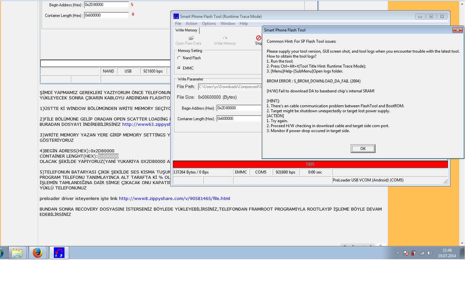Viewport: 476px width, 298px height.
Task: Select the Nand Flash radio button
Action: point(179,58)
